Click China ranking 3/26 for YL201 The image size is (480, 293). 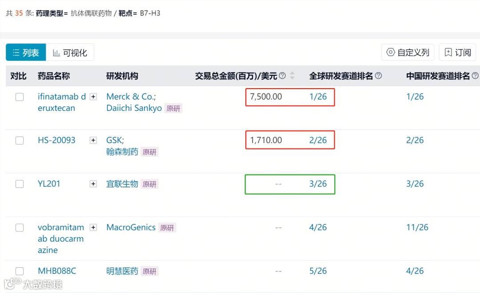[x=415, y=184]
